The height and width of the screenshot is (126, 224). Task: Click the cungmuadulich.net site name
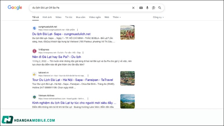click(48, 27)
